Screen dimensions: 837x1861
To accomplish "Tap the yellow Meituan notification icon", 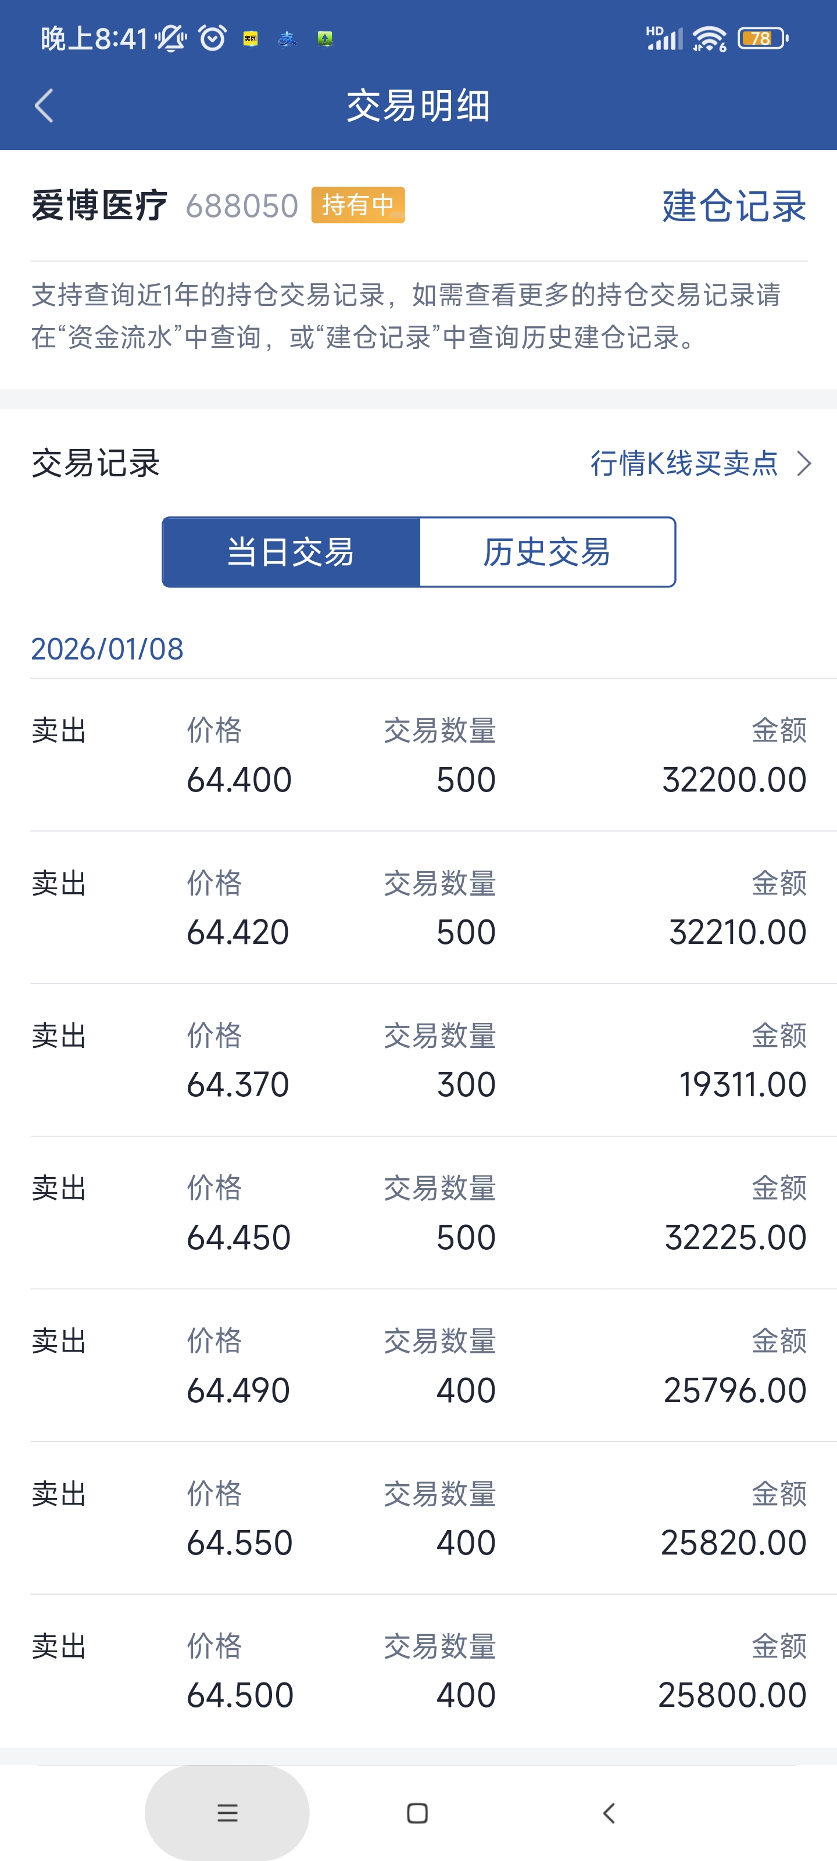I will (251, 38).
